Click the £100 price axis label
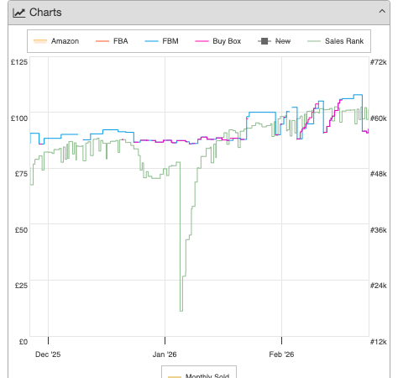Screen dimensions: 398x378 [19, 118]
